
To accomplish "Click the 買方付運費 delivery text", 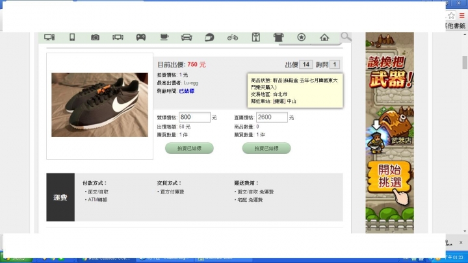I will pos(172,192).
